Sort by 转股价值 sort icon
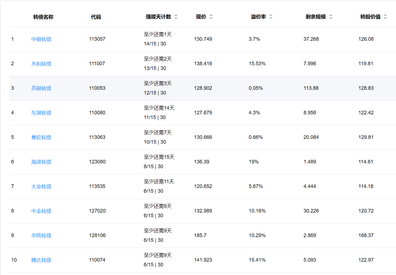This screenshot has height=275, width=396. pyautogui.click(x=385, y=17)
